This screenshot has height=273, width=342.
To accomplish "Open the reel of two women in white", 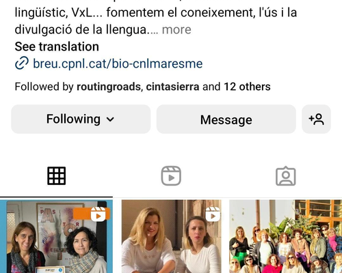I will [171, 236].
